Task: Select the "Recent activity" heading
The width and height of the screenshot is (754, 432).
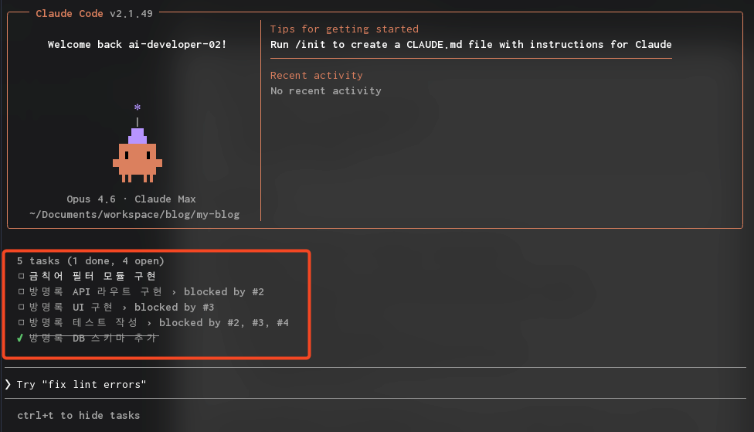Action: (316, 75)
